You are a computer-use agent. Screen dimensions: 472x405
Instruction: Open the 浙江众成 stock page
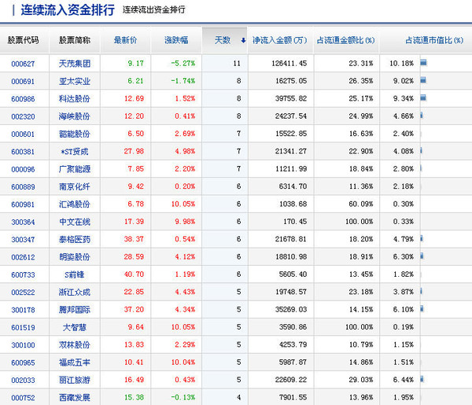(75, 293)
